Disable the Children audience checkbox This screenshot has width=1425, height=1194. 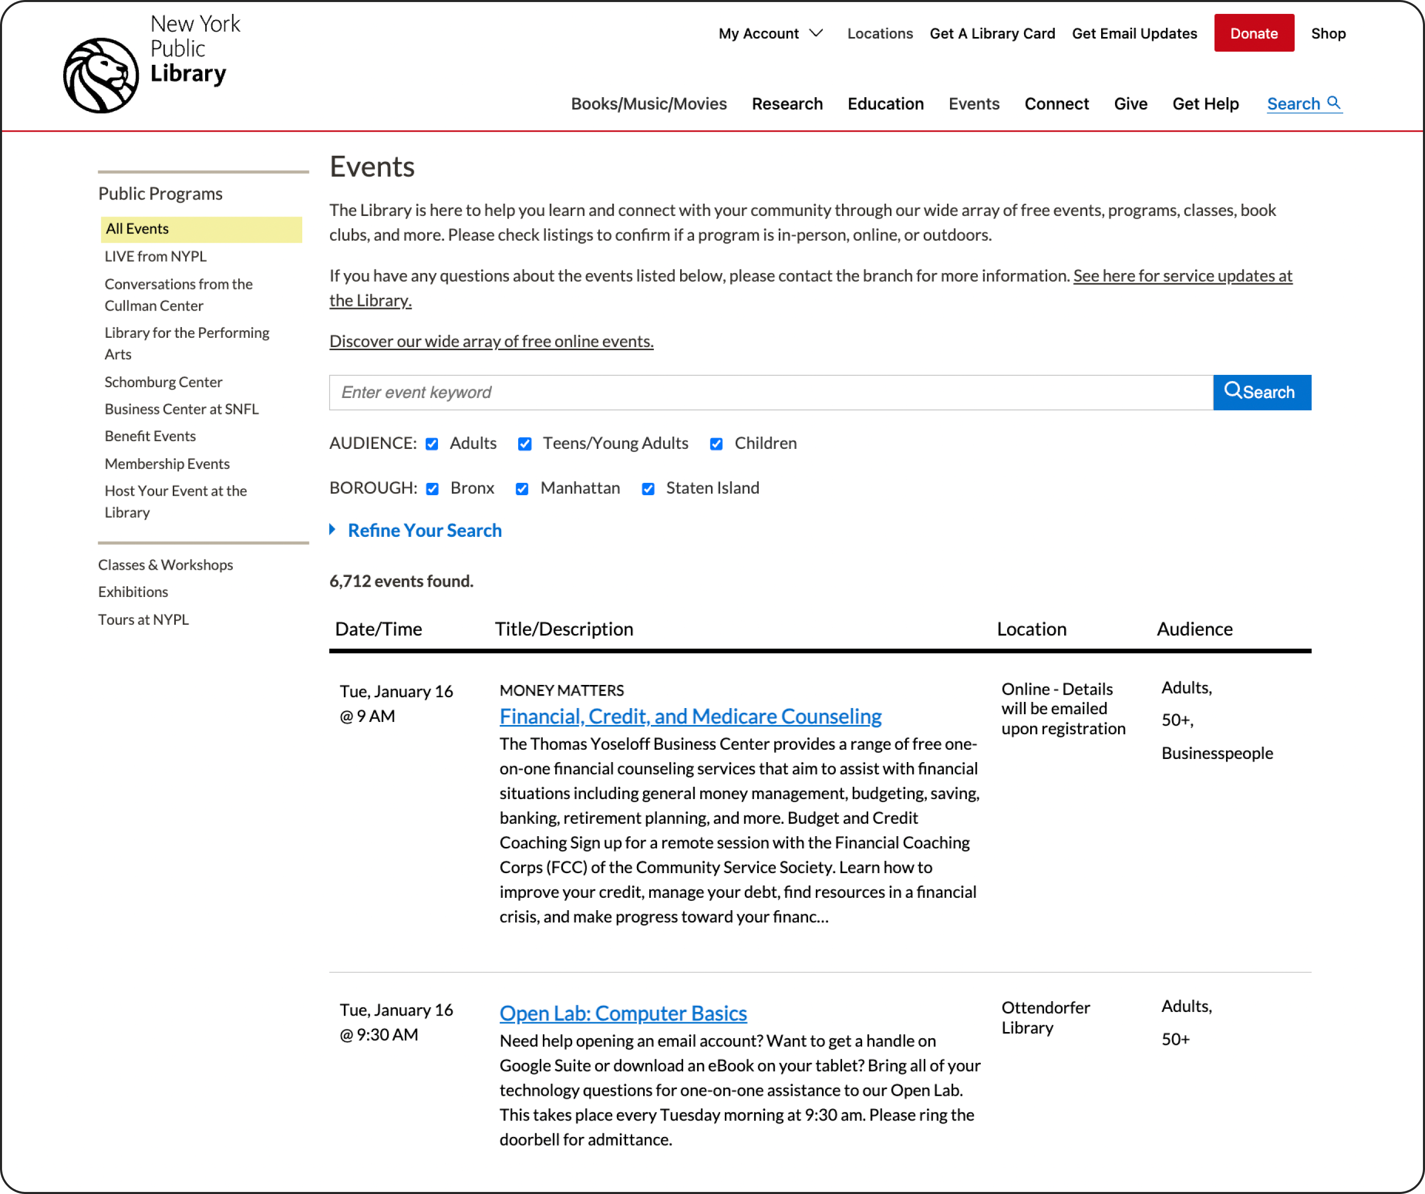point(716,443)
